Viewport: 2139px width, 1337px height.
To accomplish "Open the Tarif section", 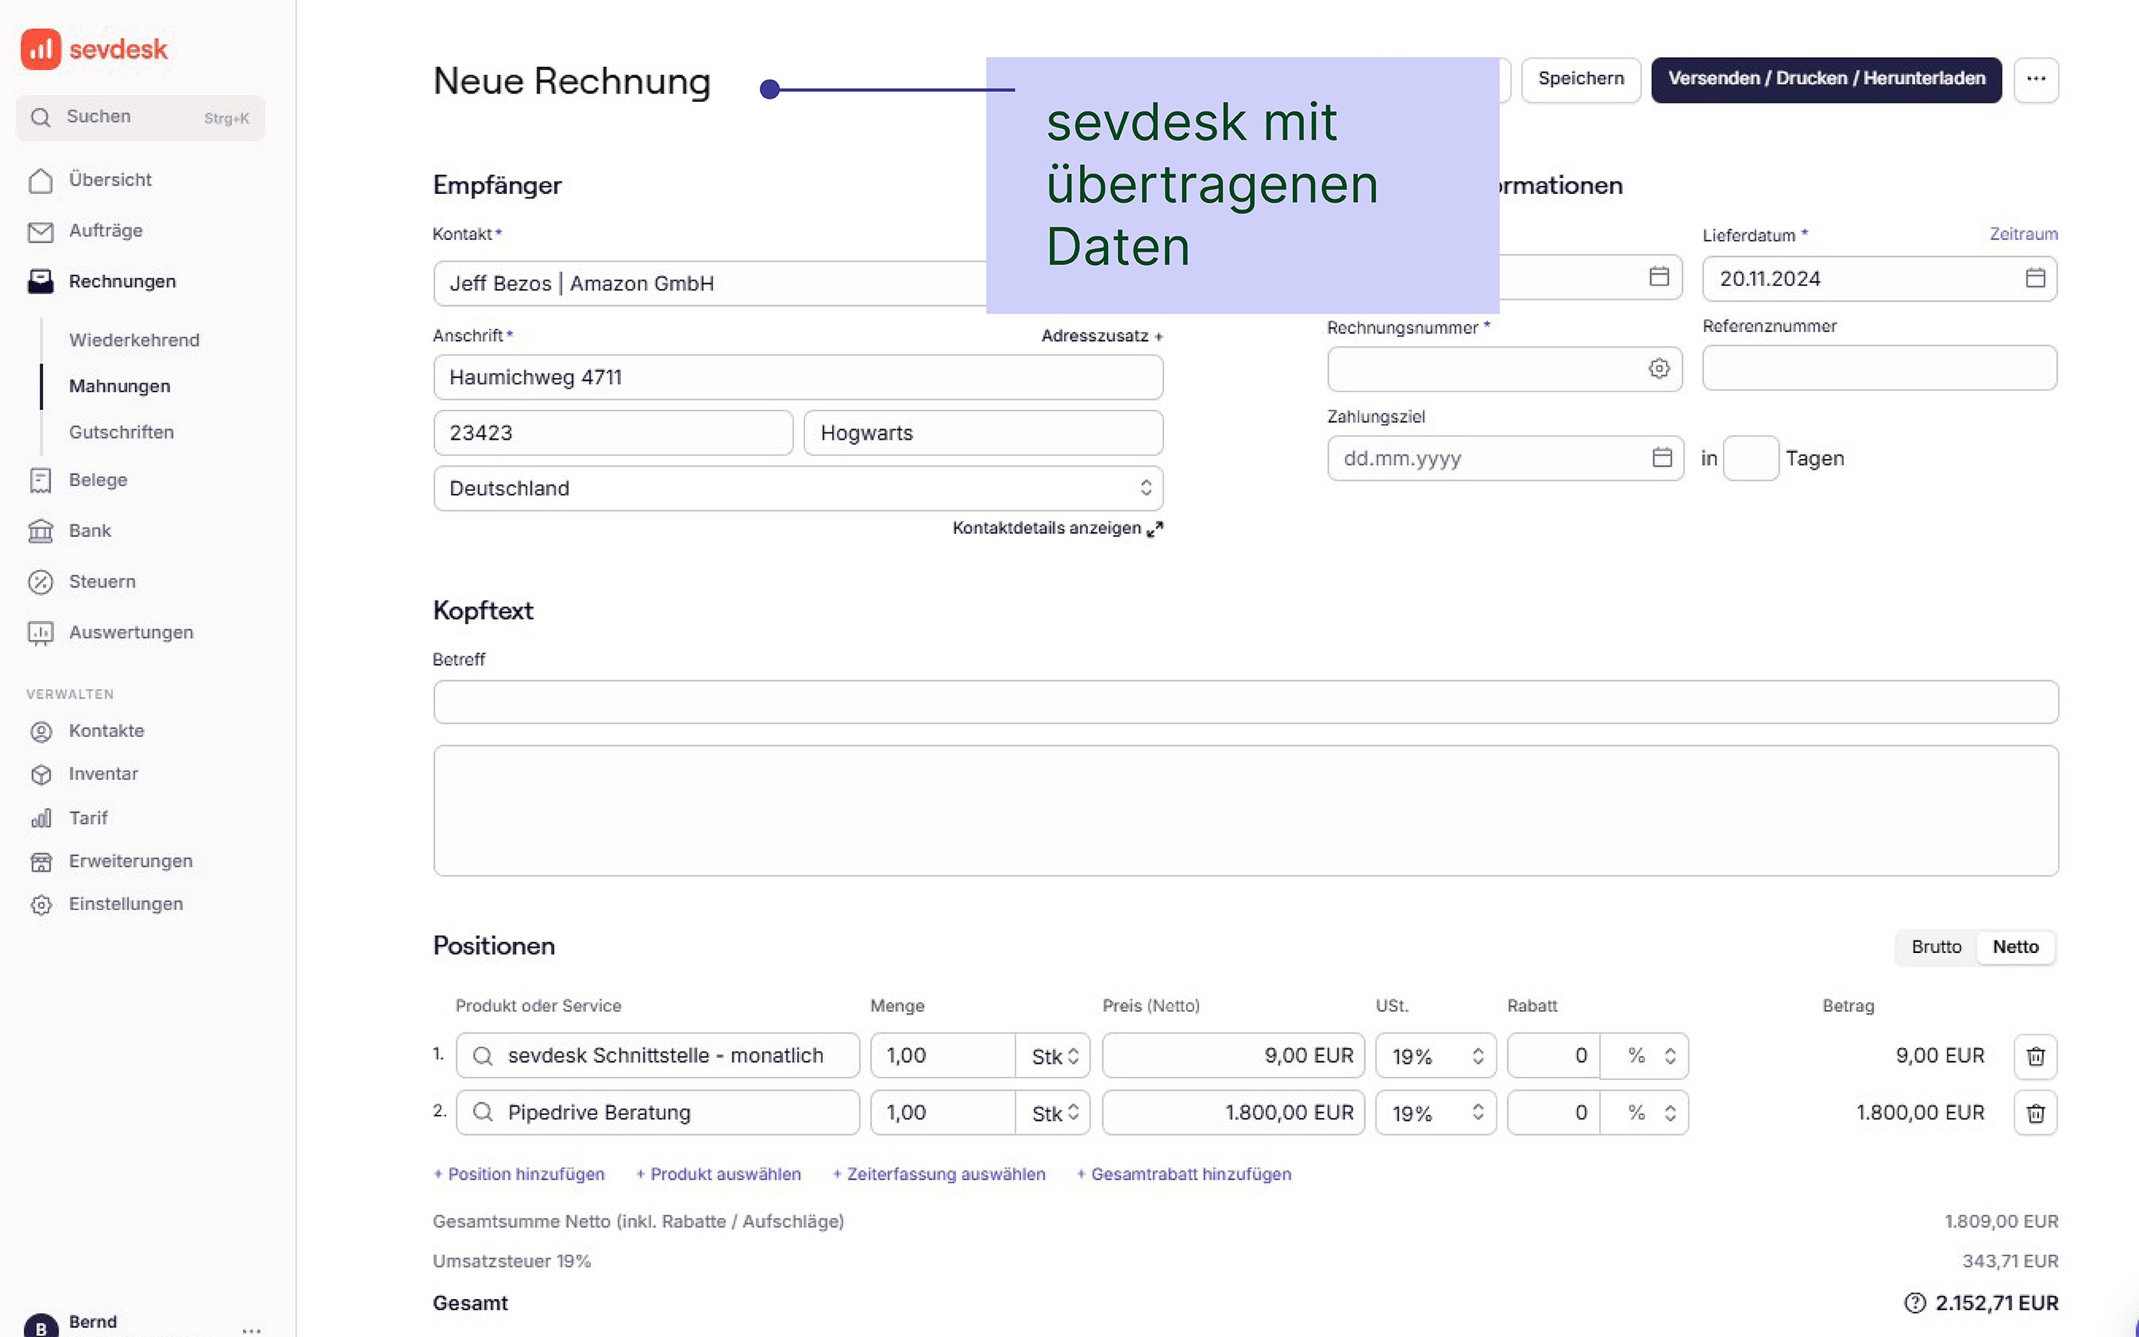I will pos(88,818).
